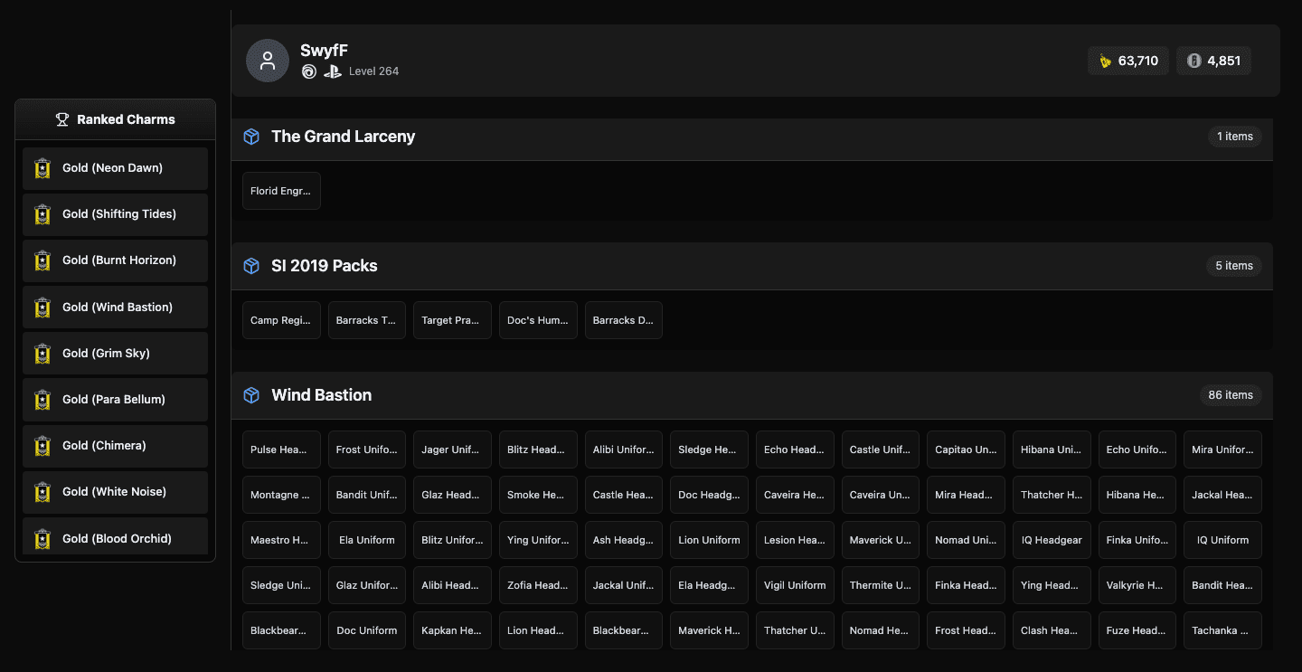Viewport: 1302px width, 672px height.
Task: Click the SwyfF profile avatar icon
Action: [267, 61]
